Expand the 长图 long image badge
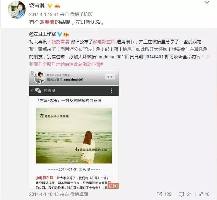The width and height of the screenshot is (217, 200). pos(113,186)
